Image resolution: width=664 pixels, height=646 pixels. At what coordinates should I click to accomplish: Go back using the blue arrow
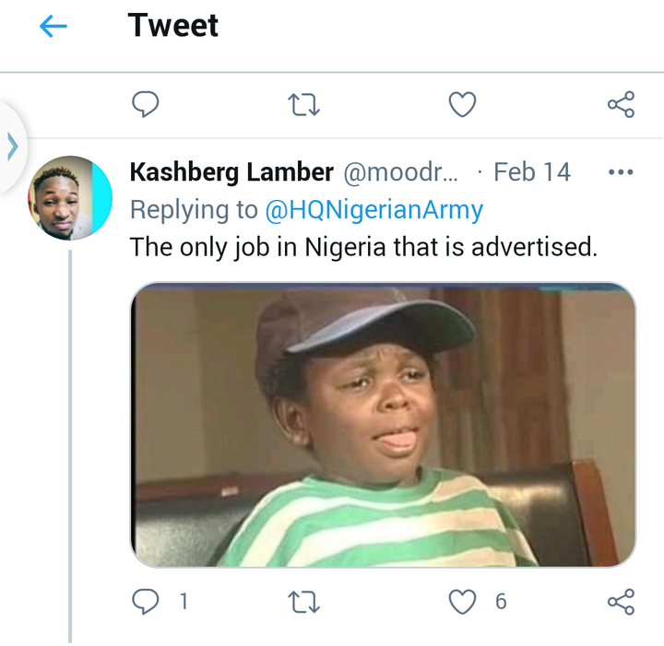pyautogui.click(x=53, y=26)
